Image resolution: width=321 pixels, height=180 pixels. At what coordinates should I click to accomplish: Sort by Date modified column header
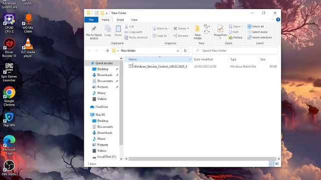pyautogui.click(x=203, y=59)
